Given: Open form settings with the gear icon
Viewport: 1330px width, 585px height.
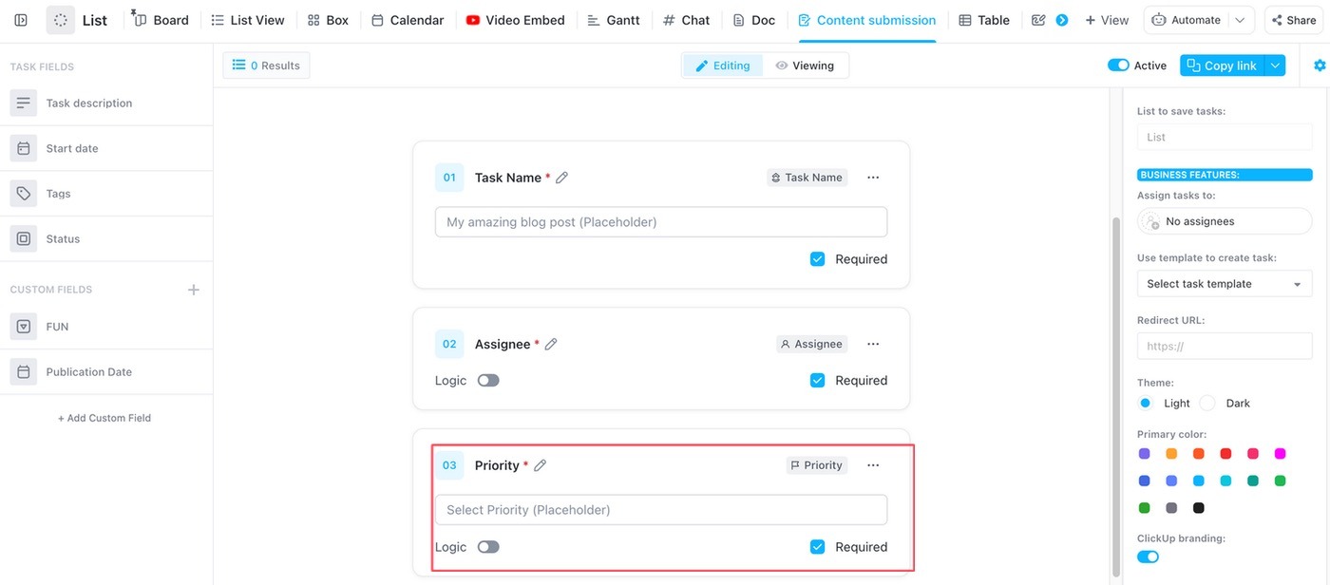Looking at the screenshot, I should tap(1319, 65).
